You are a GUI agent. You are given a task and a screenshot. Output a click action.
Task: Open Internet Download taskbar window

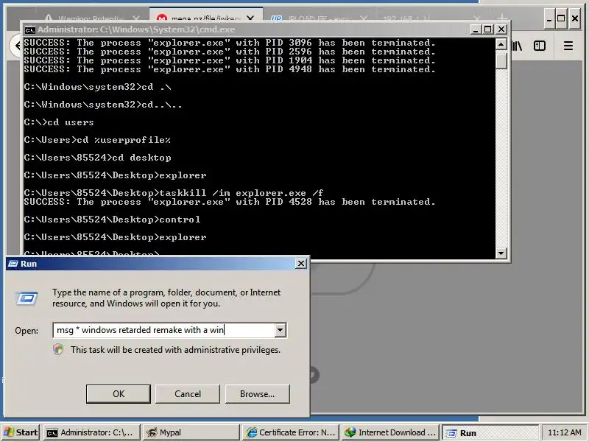[x=390, y=432]
